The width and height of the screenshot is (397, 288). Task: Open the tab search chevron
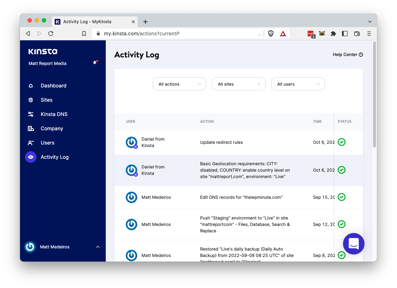pyautogui.click(x=369, y=22)
